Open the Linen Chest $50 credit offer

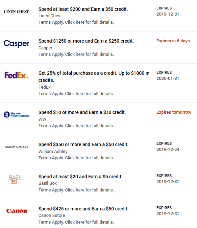(83, 9)
